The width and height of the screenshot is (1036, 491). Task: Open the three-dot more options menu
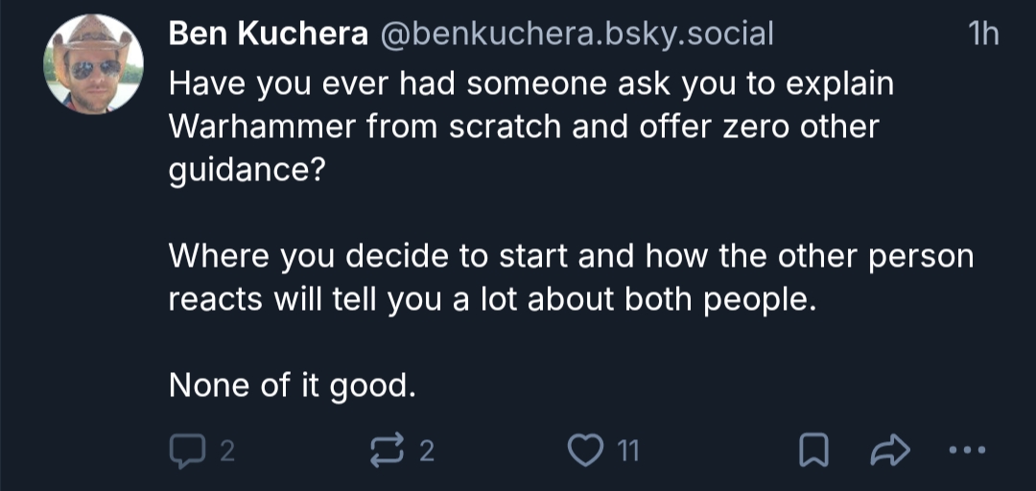[966, 450]
